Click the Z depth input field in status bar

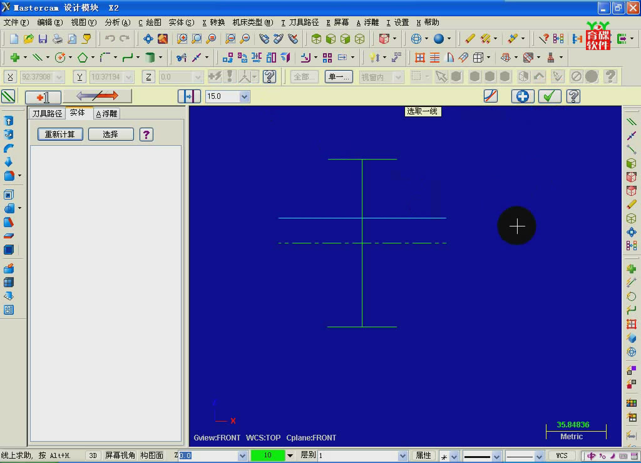point(208,455)
